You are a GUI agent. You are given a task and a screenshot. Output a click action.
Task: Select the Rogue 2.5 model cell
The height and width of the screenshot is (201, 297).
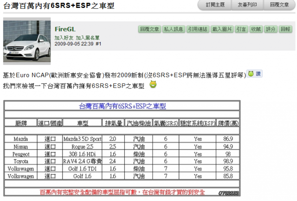83,146
